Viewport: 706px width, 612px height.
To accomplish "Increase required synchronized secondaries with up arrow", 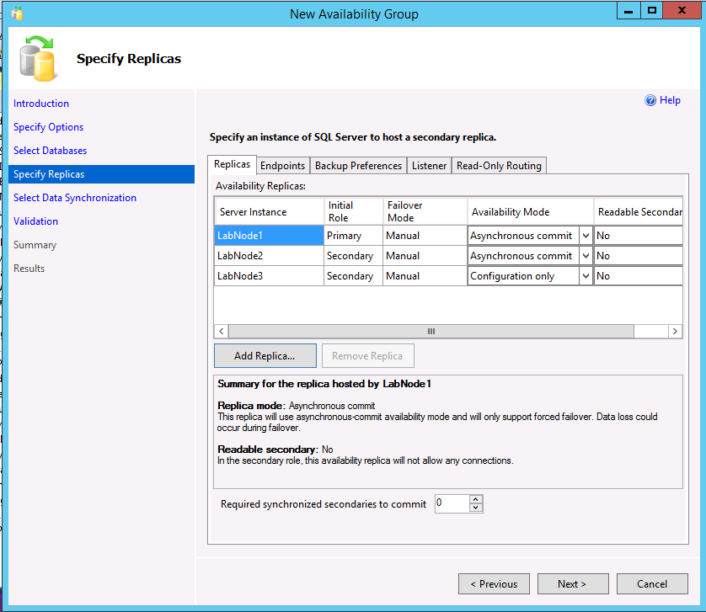I will (476, 499).
